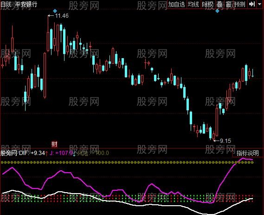Click the 加自选 add-to-watchlist button
This screenshot has width=264, height=215.
pyautogui.click(x=177, y=4)
